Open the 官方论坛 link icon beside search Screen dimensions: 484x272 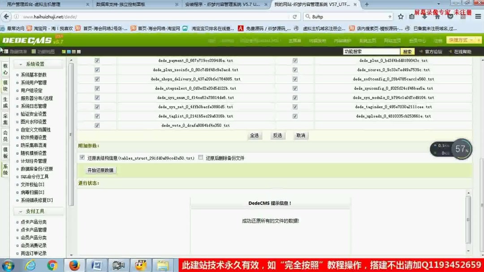(x=421, y=51)
